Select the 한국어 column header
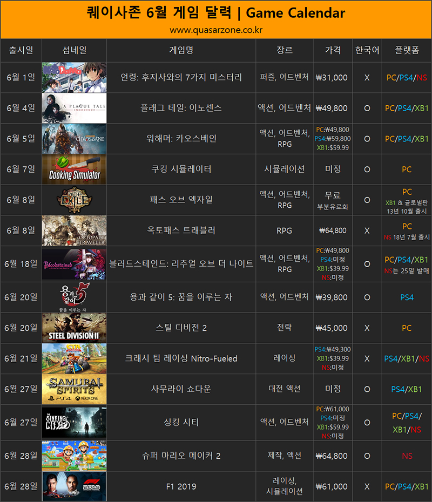The width and height of the screenshot is (432, 502). [x=367, y=50]
